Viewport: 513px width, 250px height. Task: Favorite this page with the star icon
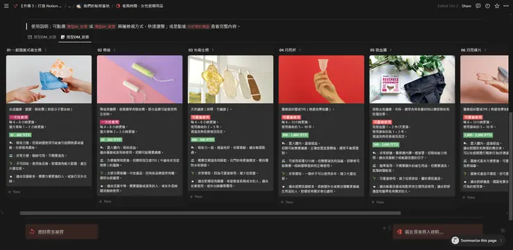tap(497, 6)
